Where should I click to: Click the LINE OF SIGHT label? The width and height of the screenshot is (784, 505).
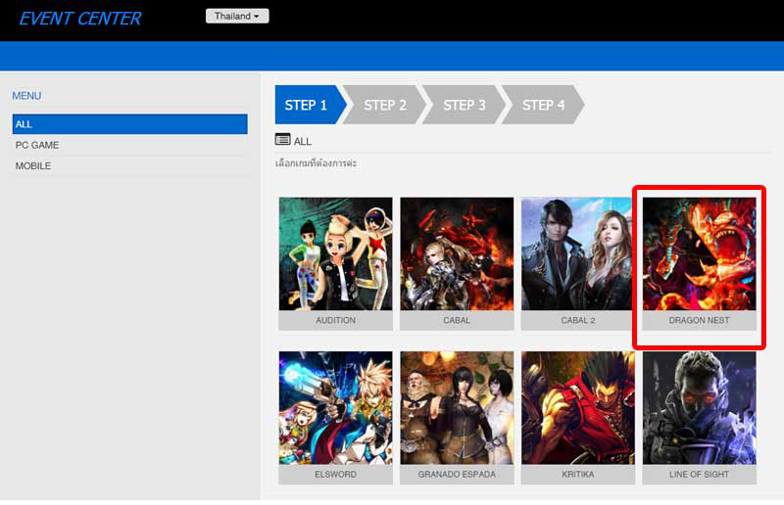pos(699,475)
